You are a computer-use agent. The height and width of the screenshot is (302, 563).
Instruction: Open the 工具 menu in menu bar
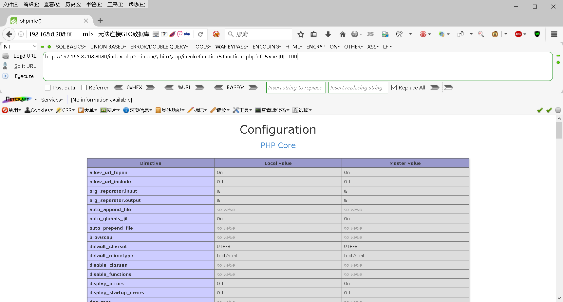tap(115, 5)
